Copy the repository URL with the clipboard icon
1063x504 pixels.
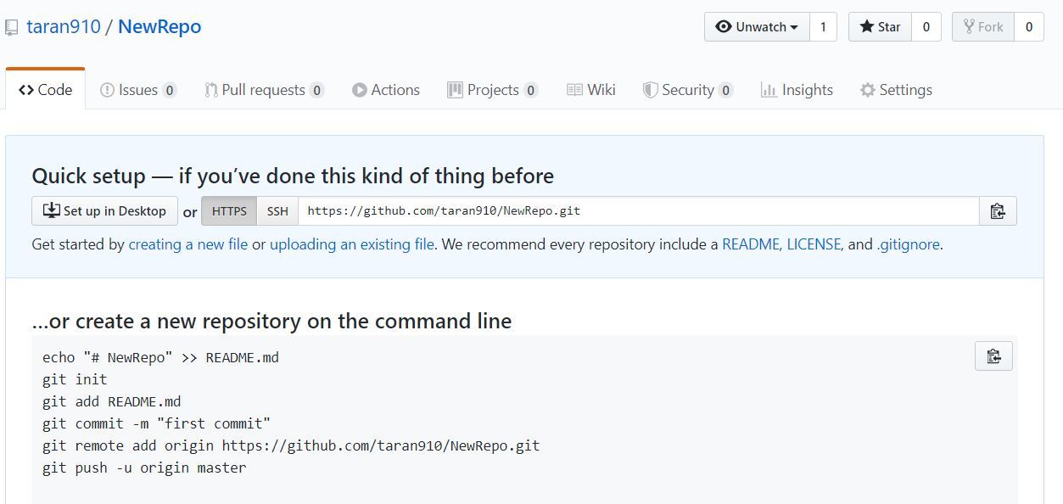998,211
